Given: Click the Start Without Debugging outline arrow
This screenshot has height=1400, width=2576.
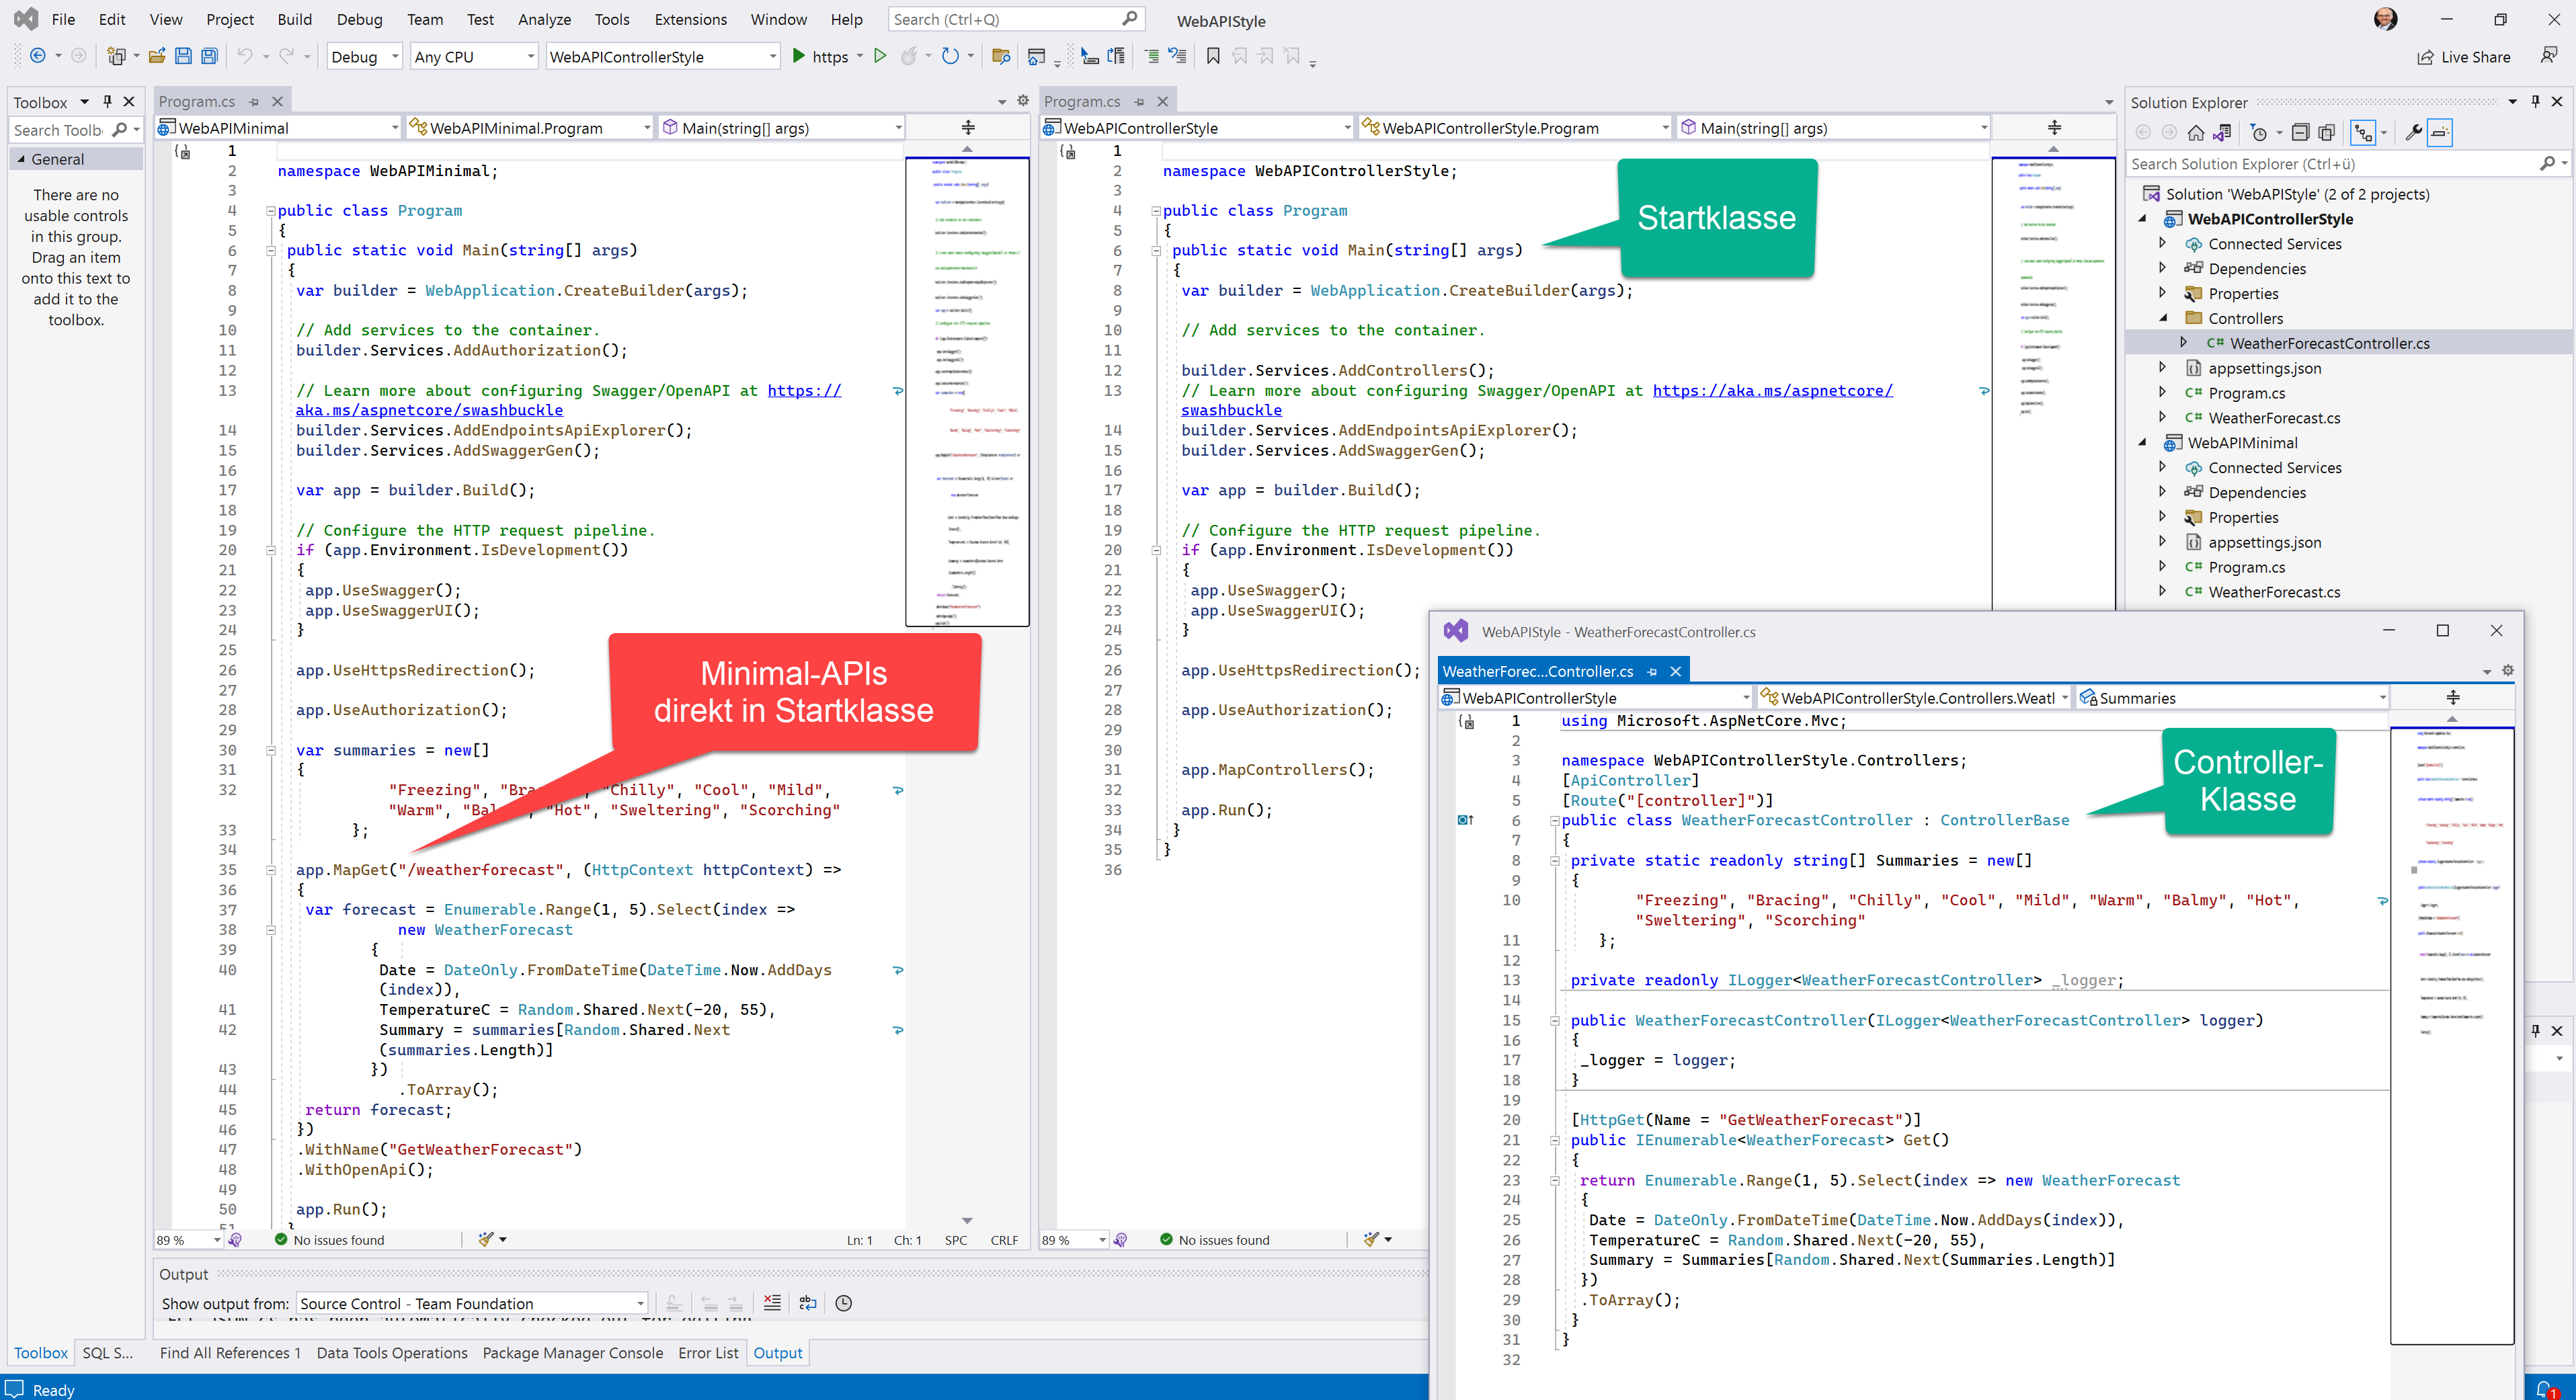Looking at the screenshot, I should (880, 57).
